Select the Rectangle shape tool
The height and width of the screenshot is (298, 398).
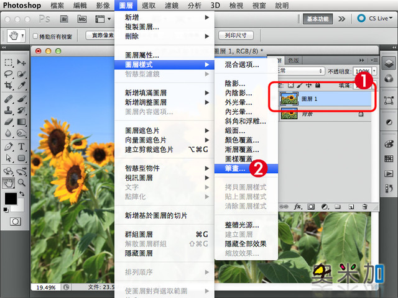coord(21,158)
